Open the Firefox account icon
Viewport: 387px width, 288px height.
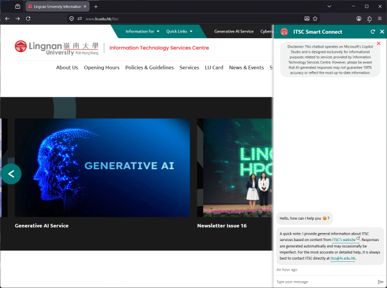[359, 19]
